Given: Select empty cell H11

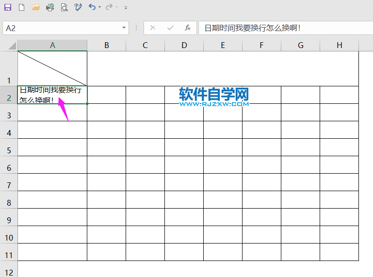Looking at the screenshot, I should click(x=339, y=252).
